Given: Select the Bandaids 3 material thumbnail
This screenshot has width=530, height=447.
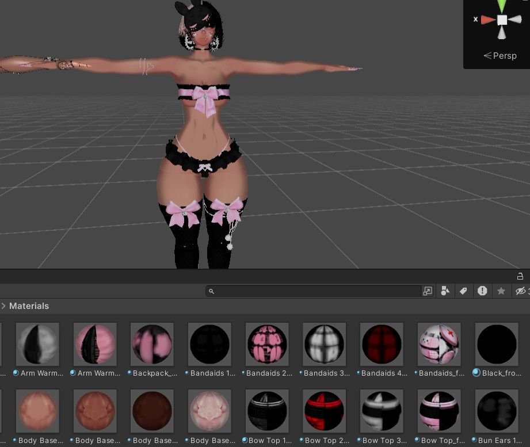Looking at the screenshot, I should coord(324,344).
